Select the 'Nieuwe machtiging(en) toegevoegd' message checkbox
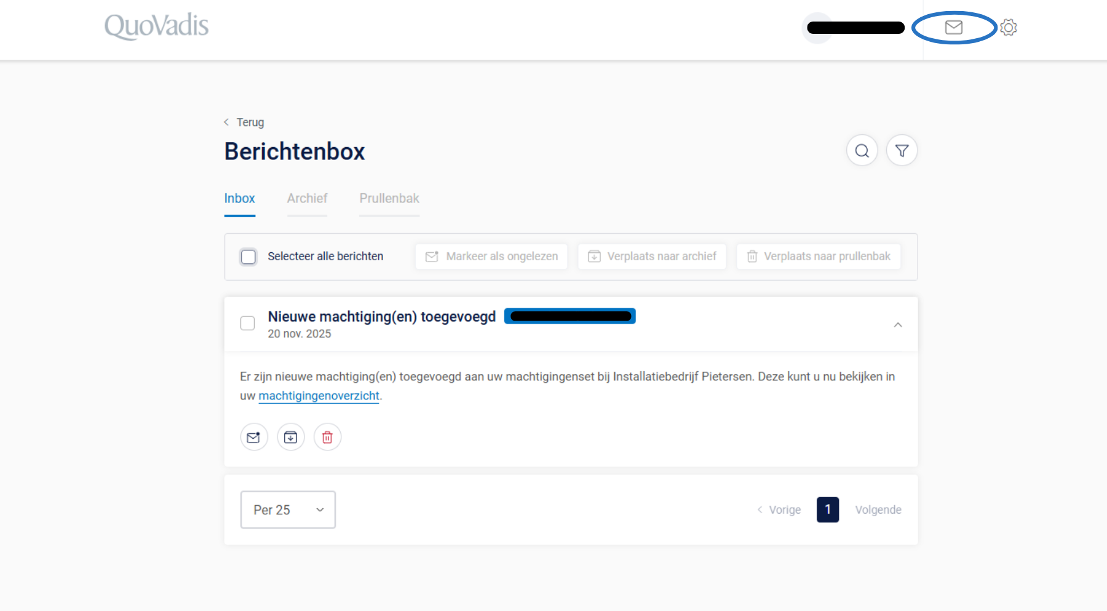Screen dimensions: 1107x611 [x=247, y=323]
